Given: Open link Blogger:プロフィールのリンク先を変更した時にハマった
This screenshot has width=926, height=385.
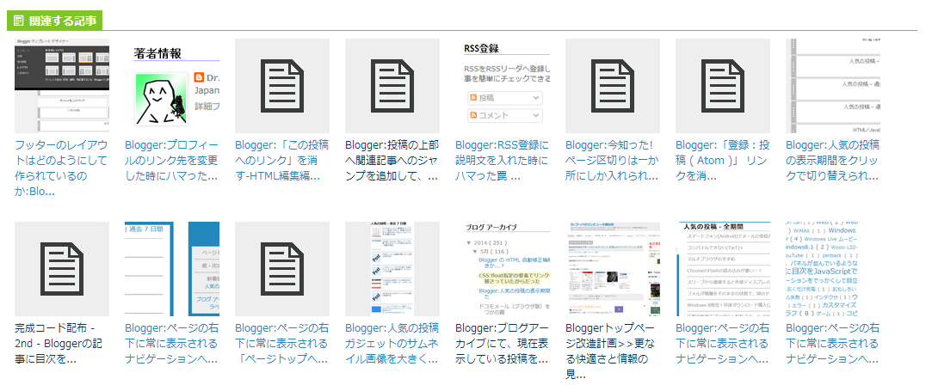Looking at the screenshot, I should tap(172, 161).
